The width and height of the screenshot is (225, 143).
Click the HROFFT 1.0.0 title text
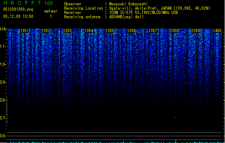[x=28, y=3]
